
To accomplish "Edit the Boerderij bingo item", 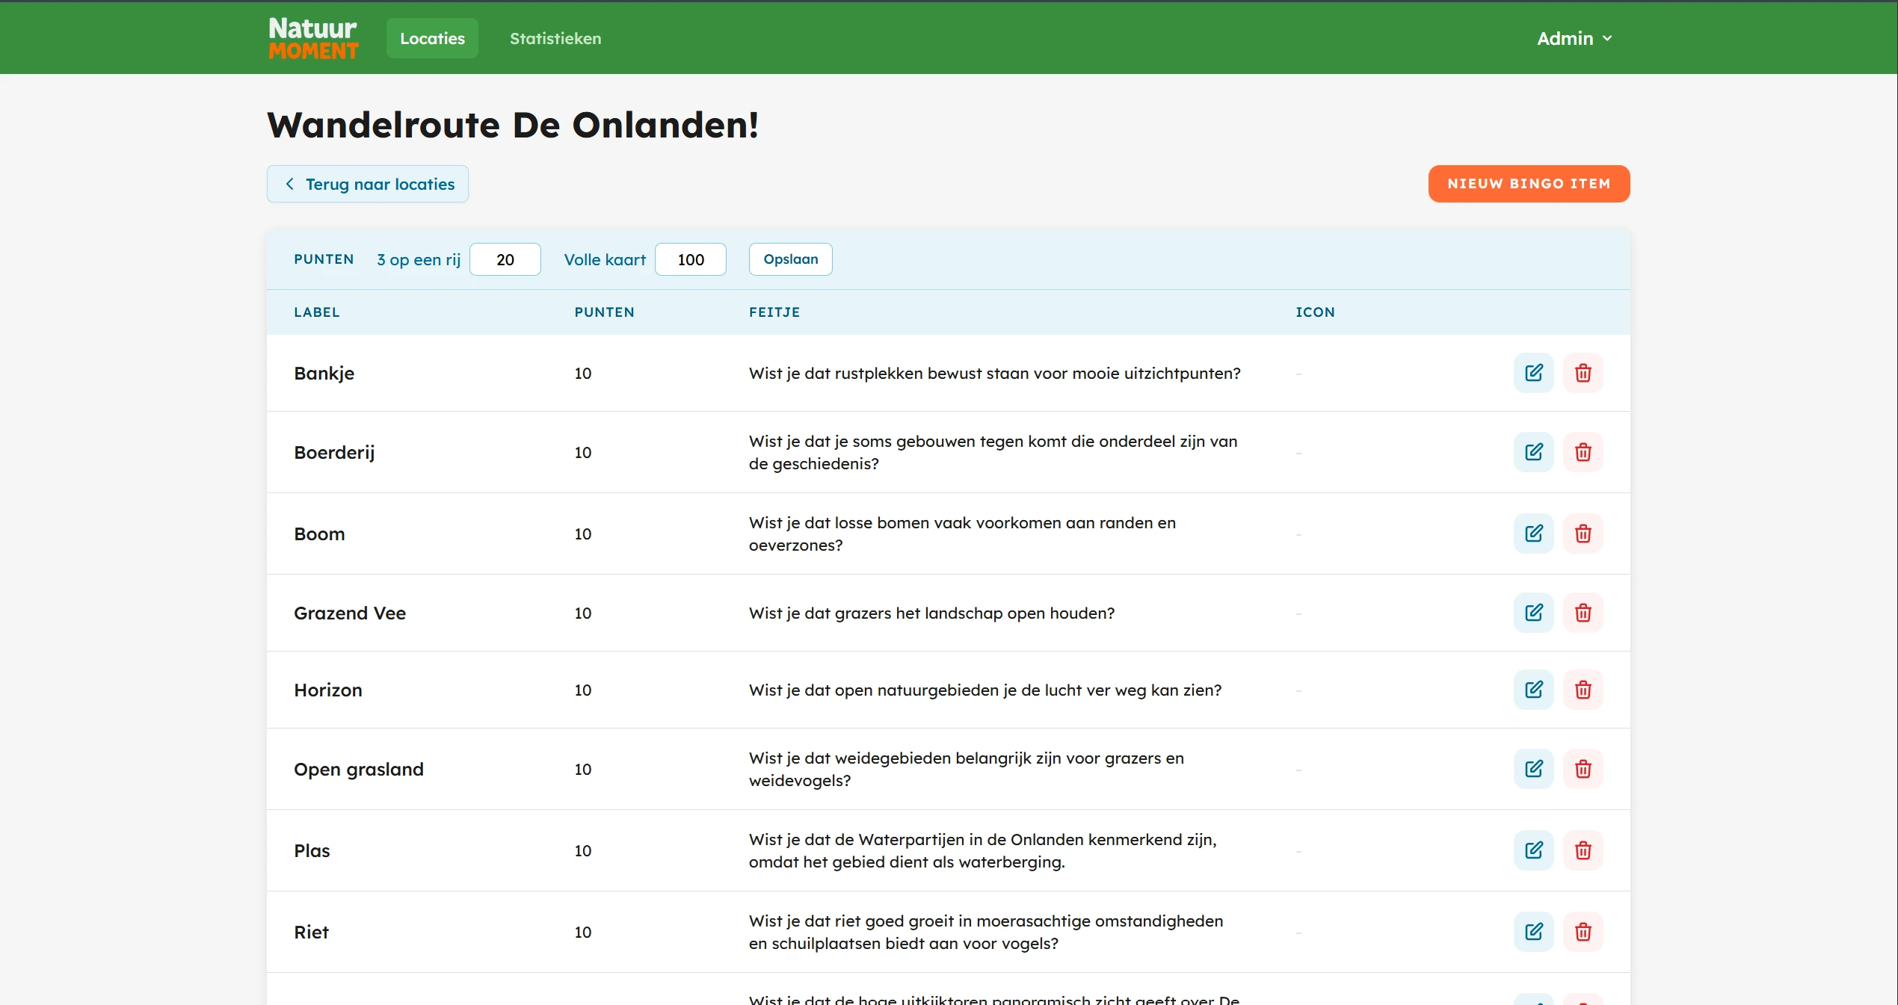I will (1533, 452).
